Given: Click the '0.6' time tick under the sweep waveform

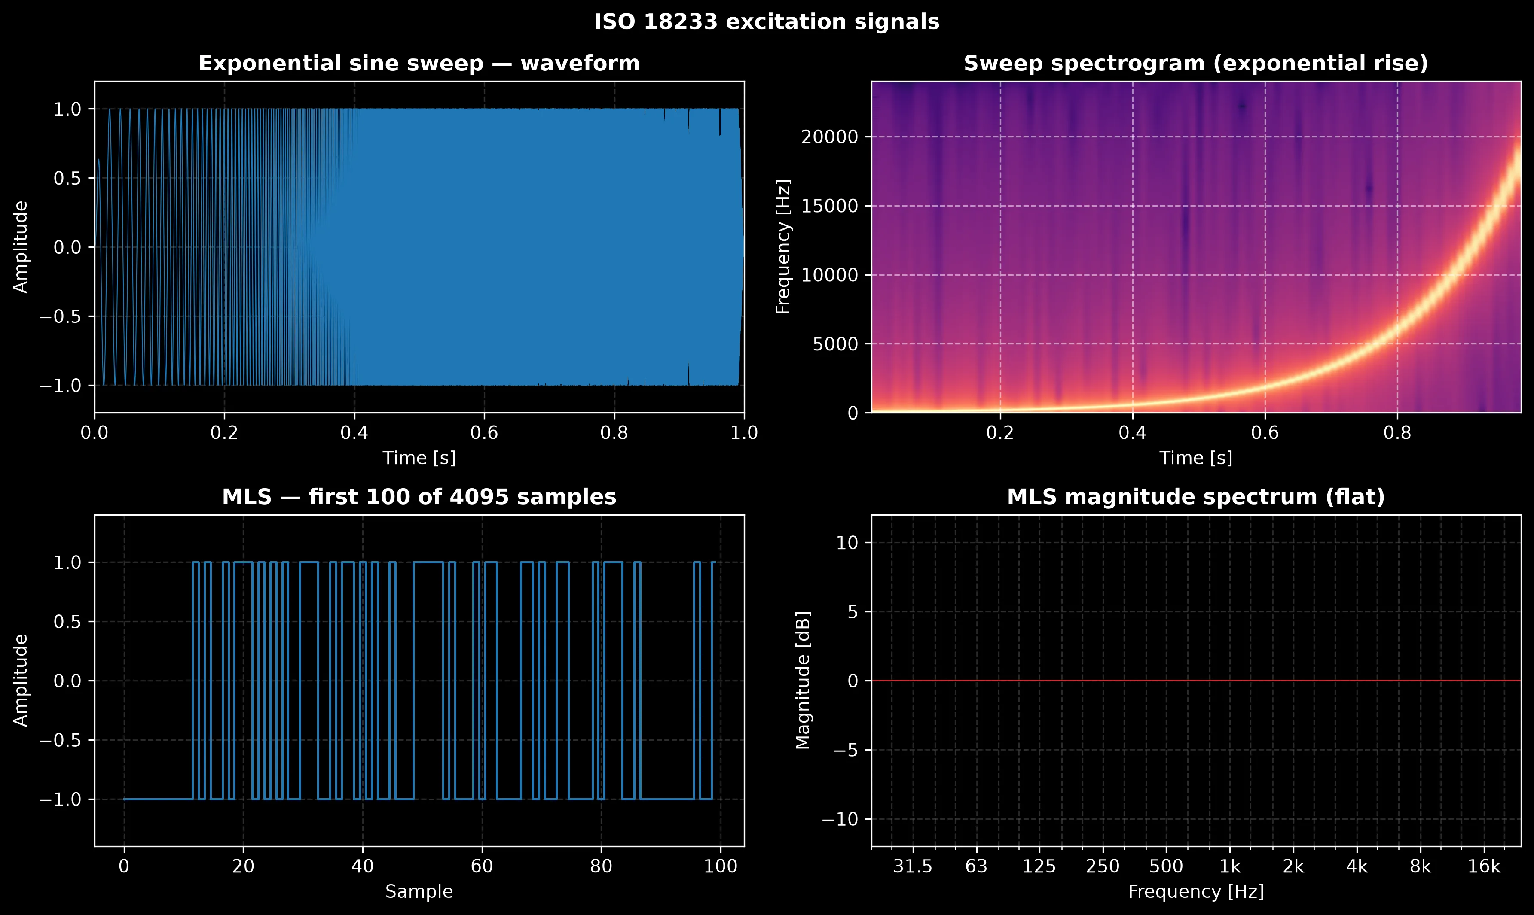Looking at the screenshot, I should point(484,433).
